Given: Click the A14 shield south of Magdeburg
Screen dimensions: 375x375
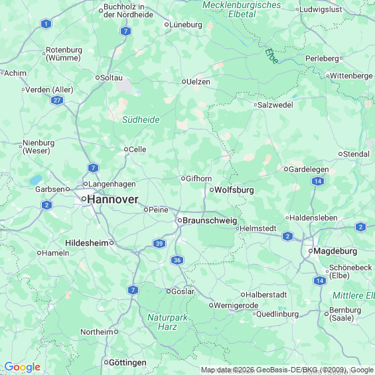Looking at the screenshot, I should (x=320, y=281).
